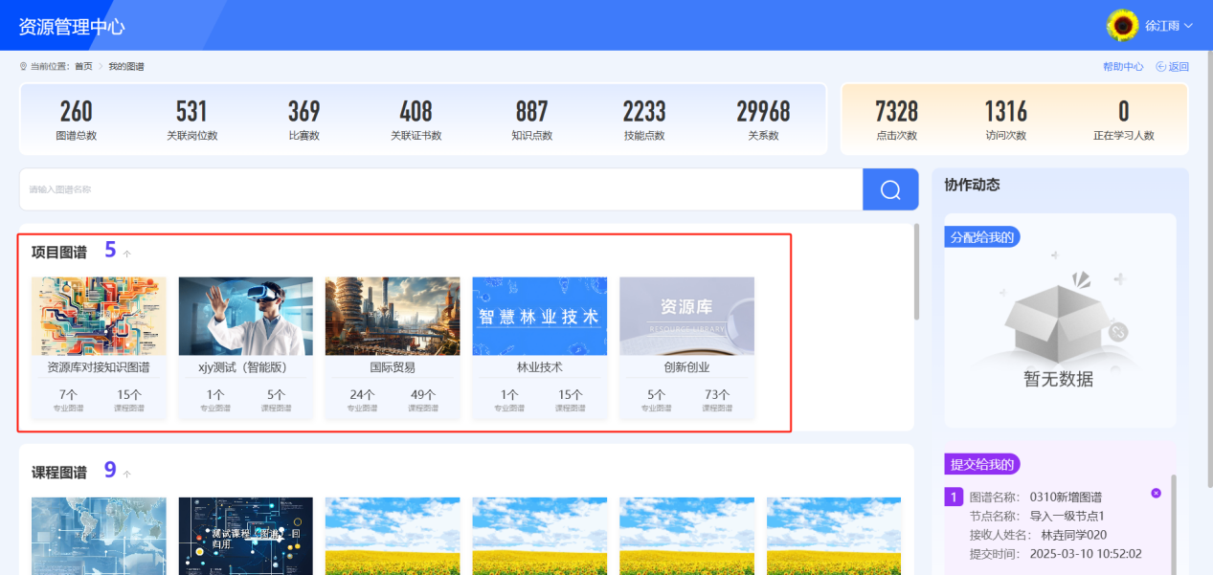
Task: Click the 创新创业 card title
Action: tap(686, 367)
